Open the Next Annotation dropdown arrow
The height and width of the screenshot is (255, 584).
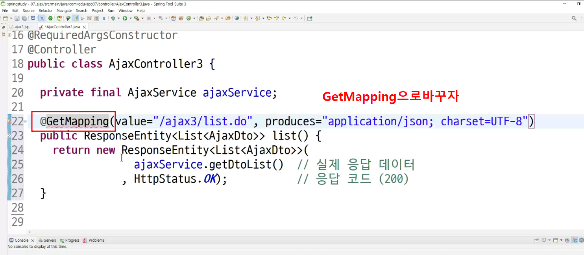click(251, 18)
